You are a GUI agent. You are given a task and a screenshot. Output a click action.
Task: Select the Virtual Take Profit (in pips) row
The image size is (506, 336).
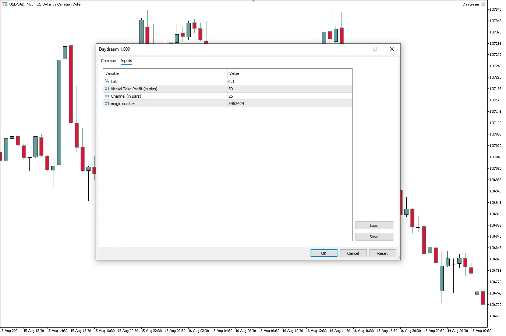tap(227, 89)
